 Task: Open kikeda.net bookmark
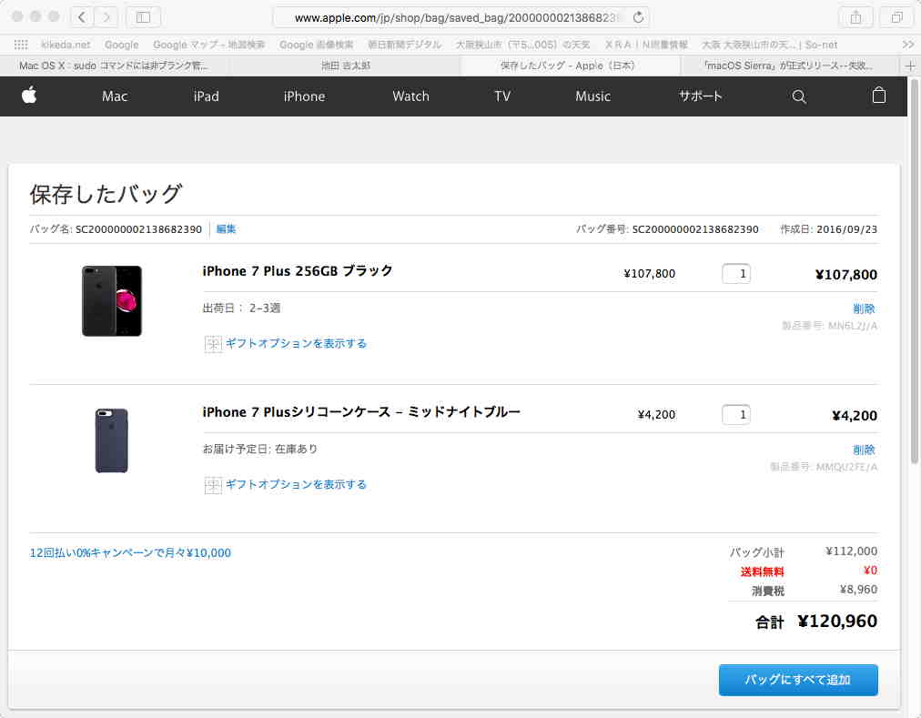(x=66, y=45)
